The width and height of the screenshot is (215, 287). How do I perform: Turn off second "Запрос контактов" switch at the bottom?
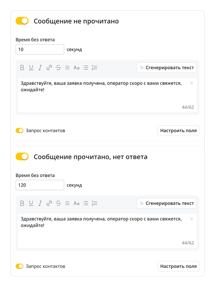19,266
